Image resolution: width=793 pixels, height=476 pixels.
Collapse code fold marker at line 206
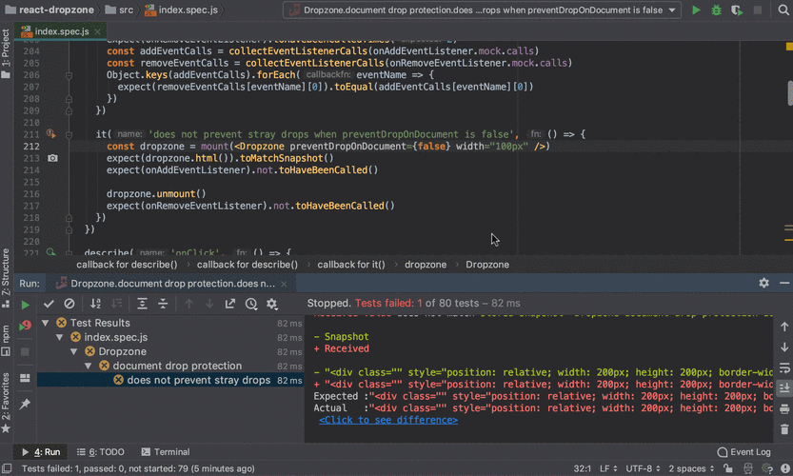(69, 75)
